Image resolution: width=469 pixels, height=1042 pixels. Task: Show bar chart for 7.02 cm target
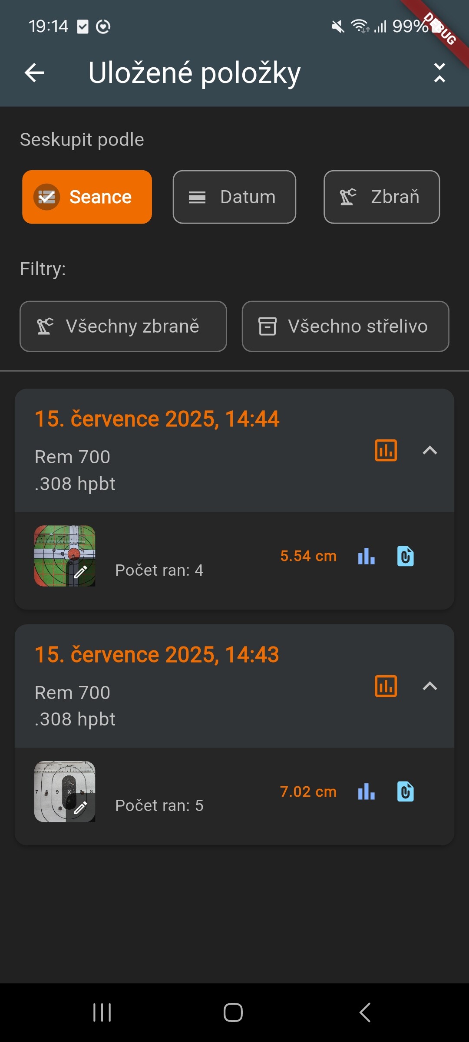pyautogui.click(x=366, y=791)
